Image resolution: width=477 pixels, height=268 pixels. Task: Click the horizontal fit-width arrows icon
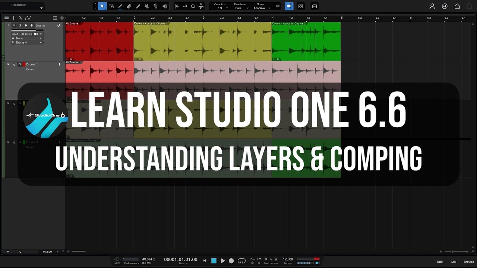[x=185, y=6]
